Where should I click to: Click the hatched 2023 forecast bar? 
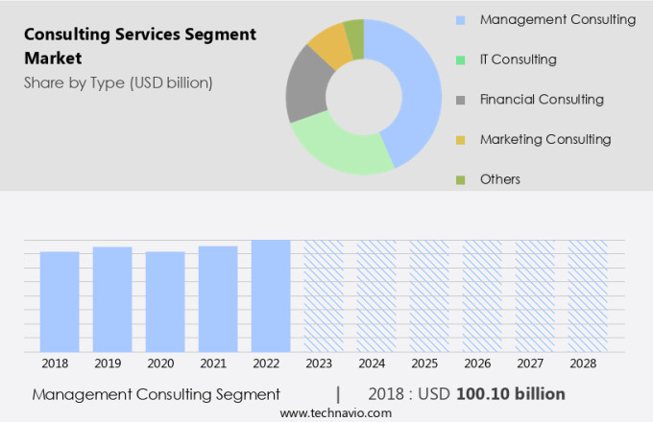[324, 295]
